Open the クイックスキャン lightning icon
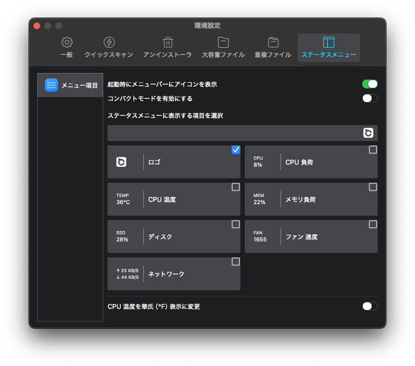This screenshot has width=415, height=366. pyautogui.click(x=109, y=42)
